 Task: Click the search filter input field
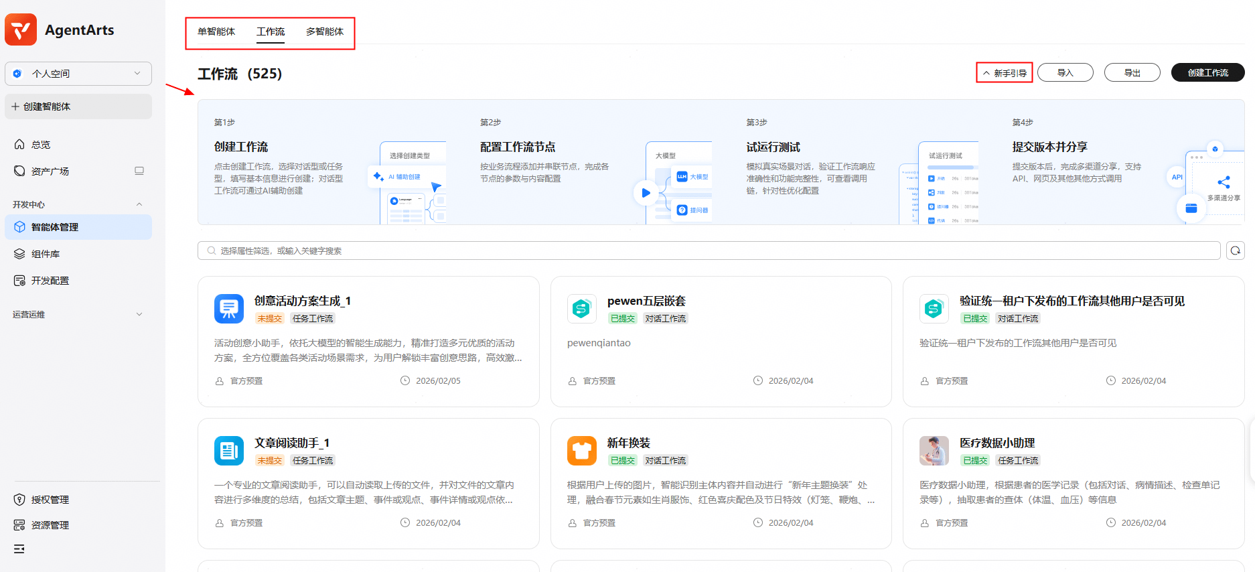click(709, 251)
